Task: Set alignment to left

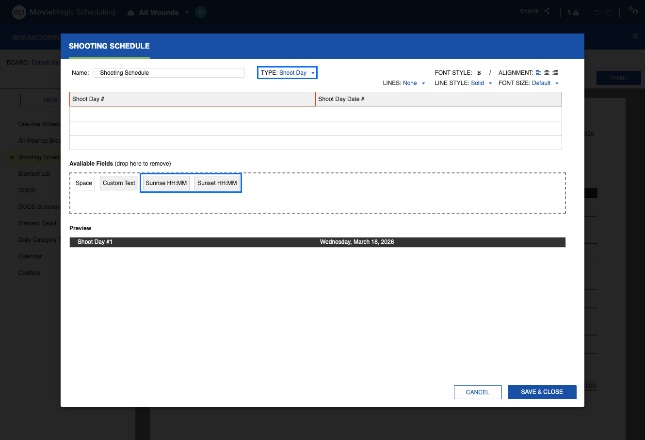Action: (538, 73)
